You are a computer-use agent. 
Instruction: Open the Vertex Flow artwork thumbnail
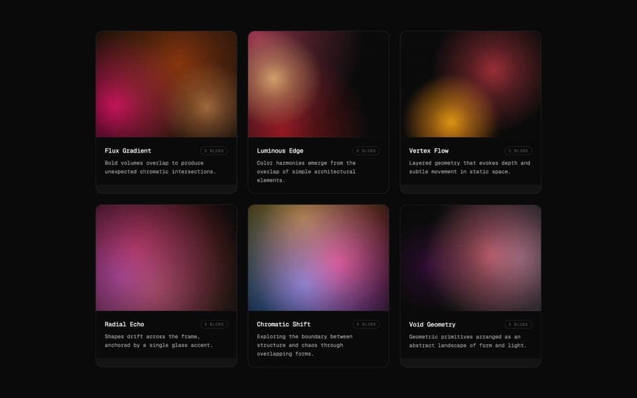tap(470, 84)
